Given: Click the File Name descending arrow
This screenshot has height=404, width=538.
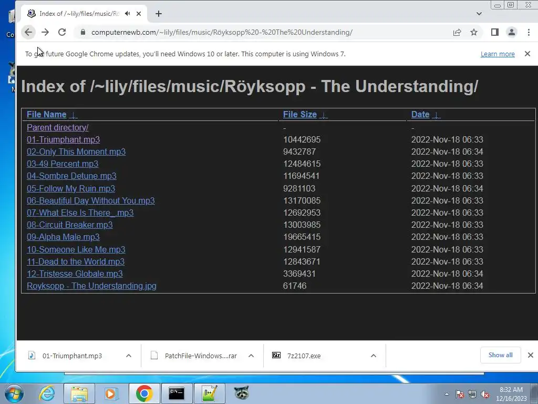Looking at the screenshot, I should tap(74, 115).
